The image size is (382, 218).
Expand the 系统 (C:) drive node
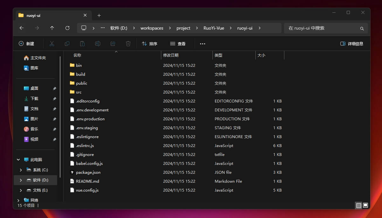(x=21, y=170)
